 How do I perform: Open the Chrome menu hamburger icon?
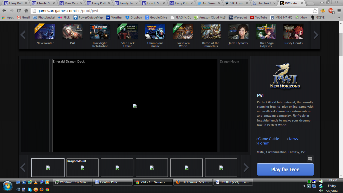pos(339,11)
